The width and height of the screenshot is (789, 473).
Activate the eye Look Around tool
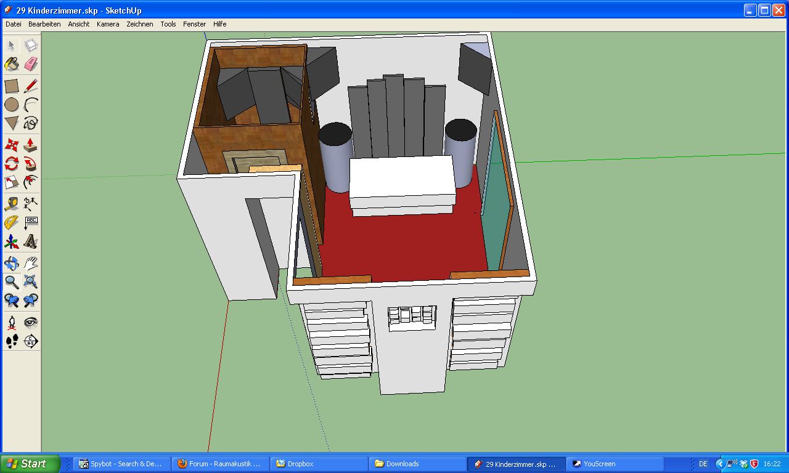coord(31,322)
